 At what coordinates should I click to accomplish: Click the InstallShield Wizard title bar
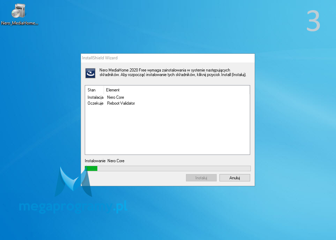point(168,58)
